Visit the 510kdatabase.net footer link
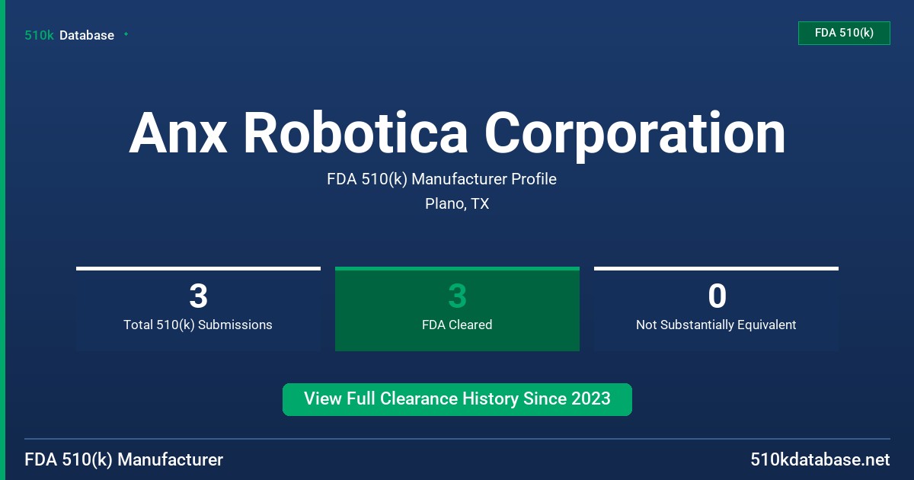 pos(820,459)
